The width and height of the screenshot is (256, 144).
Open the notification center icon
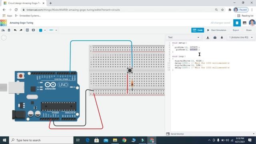250,140
